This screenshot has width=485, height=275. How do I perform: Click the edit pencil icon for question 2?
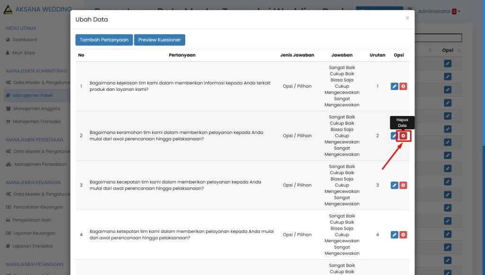(x=394, y=136)
